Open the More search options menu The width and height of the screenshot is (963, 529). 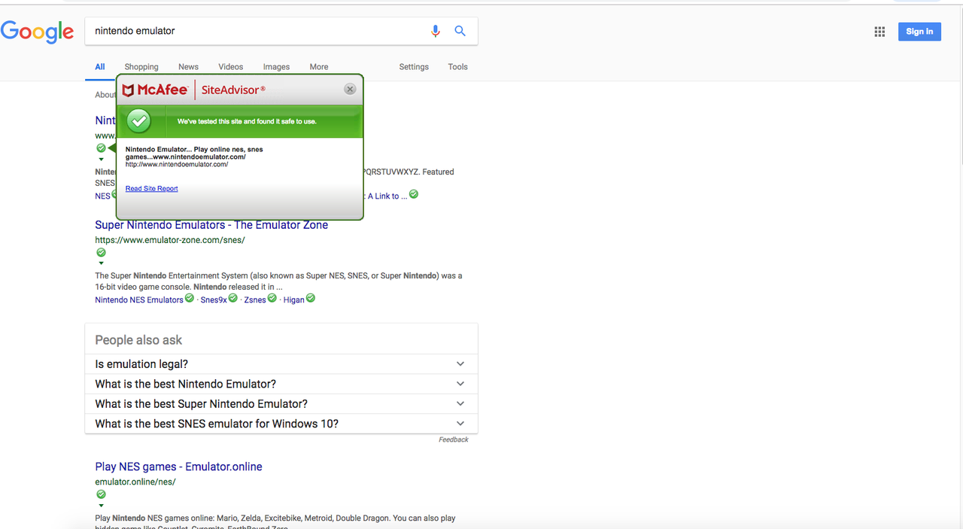[x=319, y=67]
